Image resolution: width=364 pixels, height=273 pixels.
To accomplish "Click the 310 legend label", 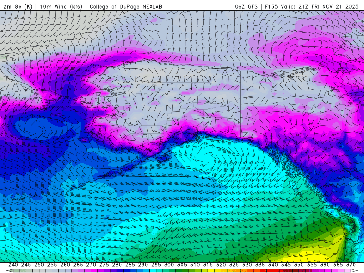I will coord(195,265).
